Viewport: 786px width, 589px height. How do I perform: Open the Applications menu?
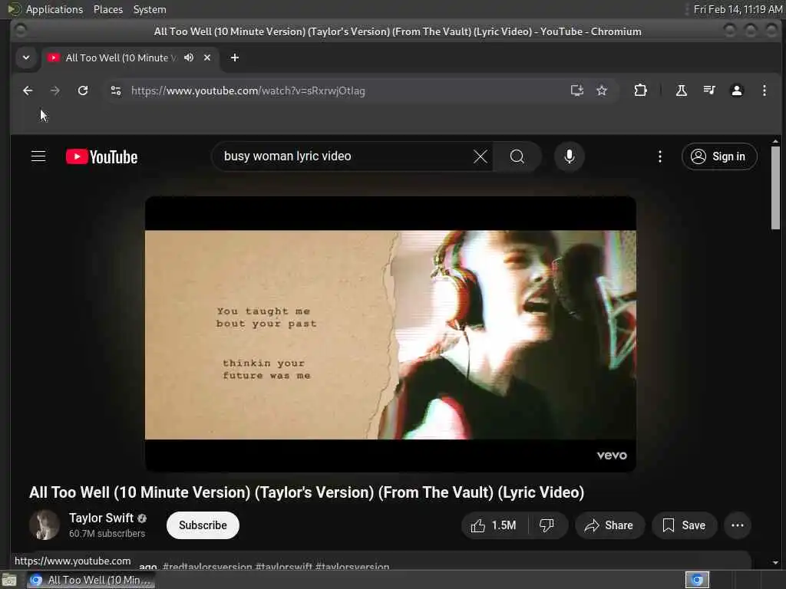(54, 9)
